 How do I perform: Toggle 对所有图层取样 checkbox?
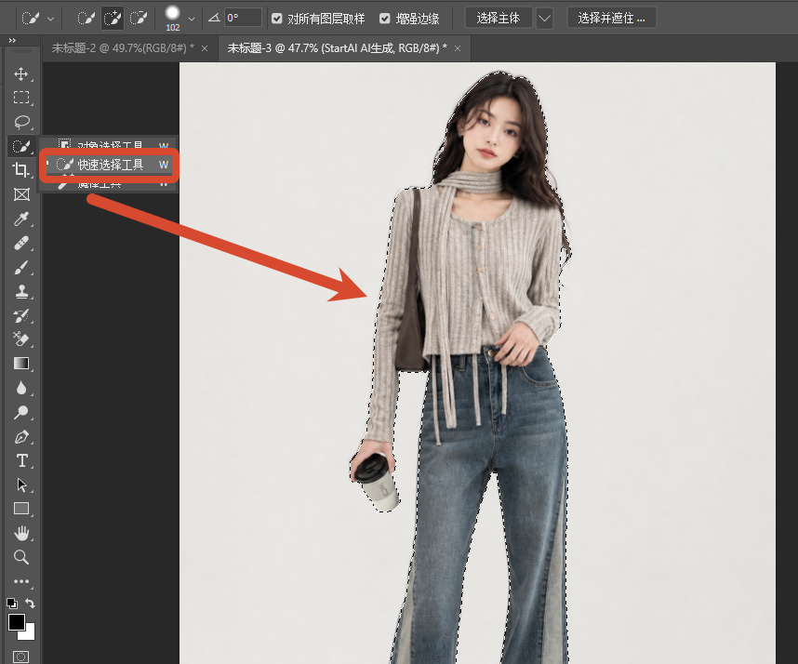click(277, 19)
